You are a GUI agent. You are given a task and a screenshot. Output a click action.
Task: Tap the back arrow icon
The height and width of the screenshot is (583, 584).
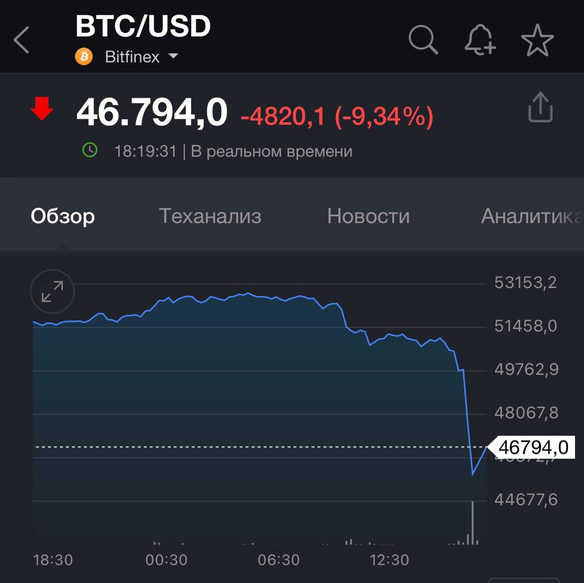(21, 40)
